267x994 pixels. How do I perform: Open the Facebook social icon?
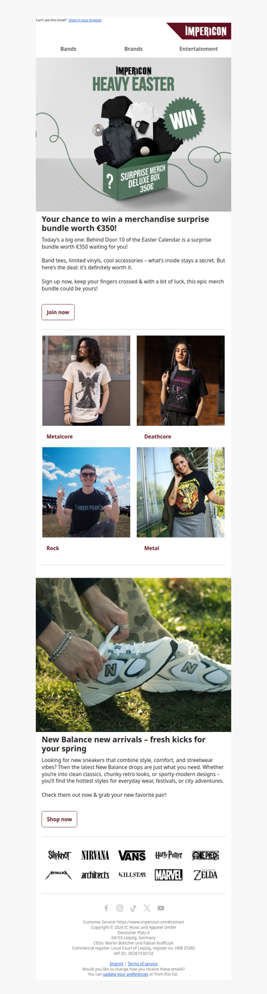(105, 908)
